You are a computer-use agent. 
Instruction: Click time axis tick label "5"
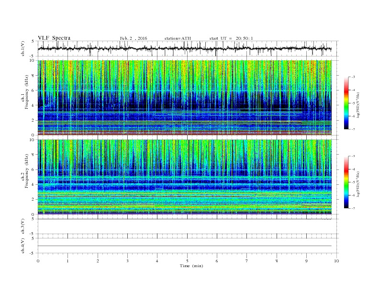[187, 261]
